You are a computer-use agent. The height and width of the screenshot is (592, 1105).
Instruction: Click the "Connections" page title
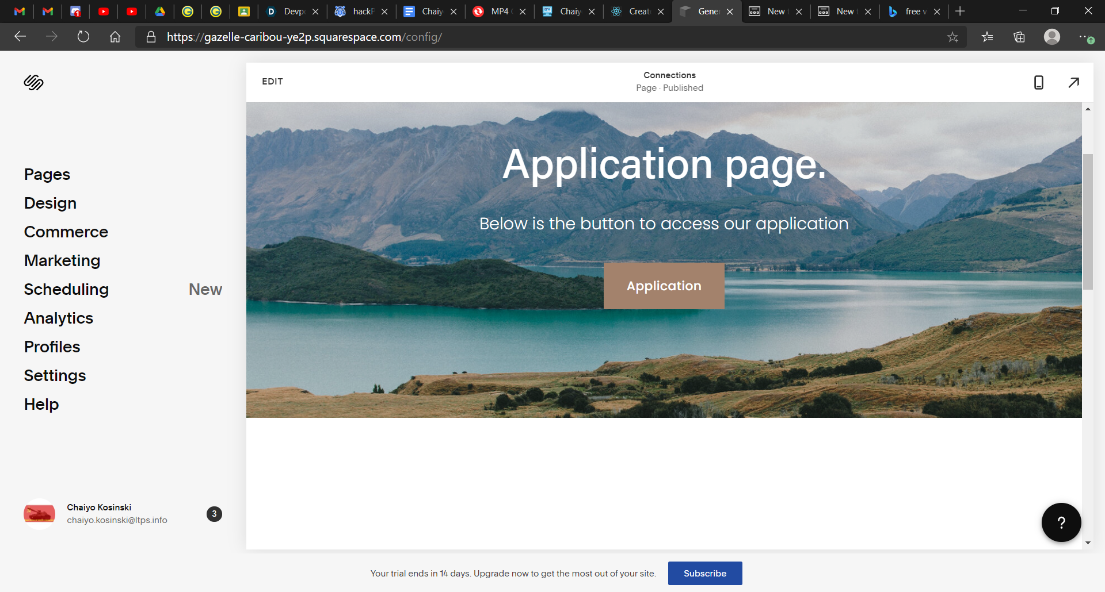click(x=669, y=75)
